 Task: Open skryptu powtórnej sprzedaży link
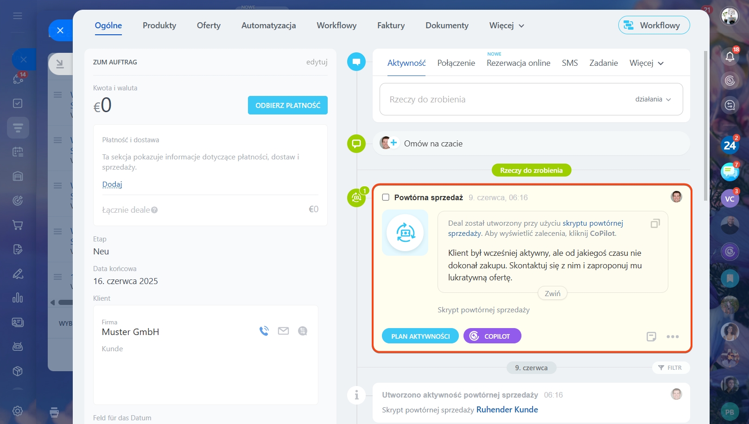click(593, 223)
